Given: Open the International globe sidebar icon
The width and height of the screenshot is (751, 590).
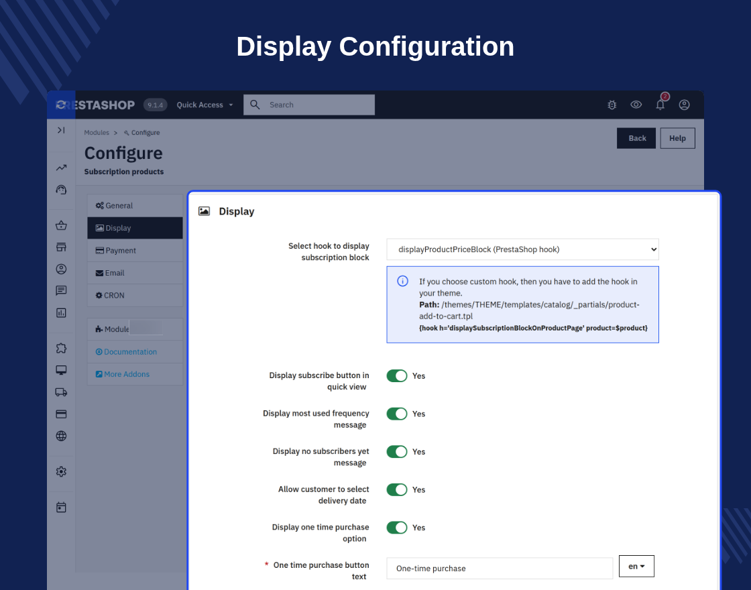Looking at the screenshot, I should tap(61, 436).
